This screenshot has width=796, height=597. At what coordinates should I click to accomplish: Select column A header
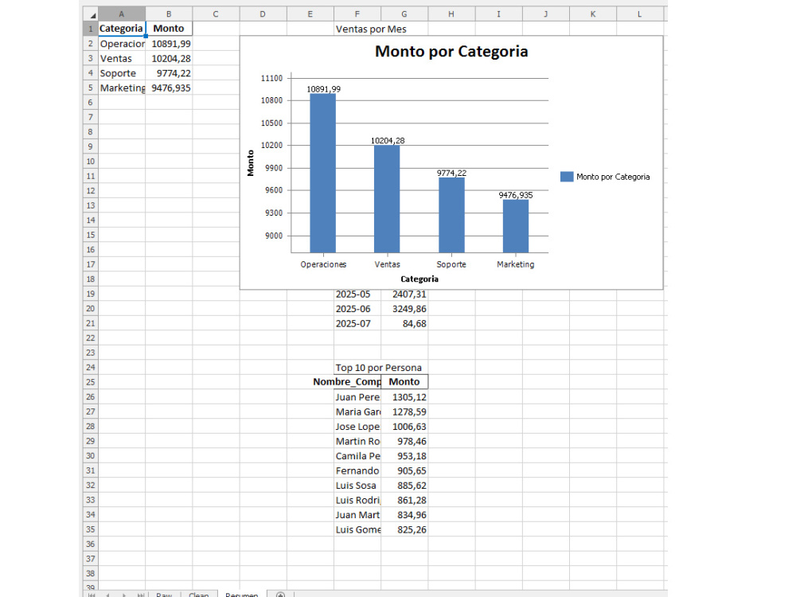point(121,14)
